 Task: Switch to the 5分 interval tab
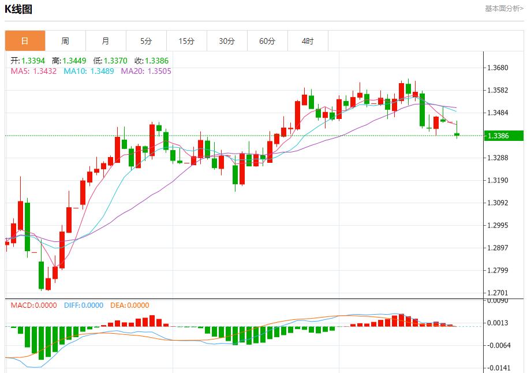point(146,41)
